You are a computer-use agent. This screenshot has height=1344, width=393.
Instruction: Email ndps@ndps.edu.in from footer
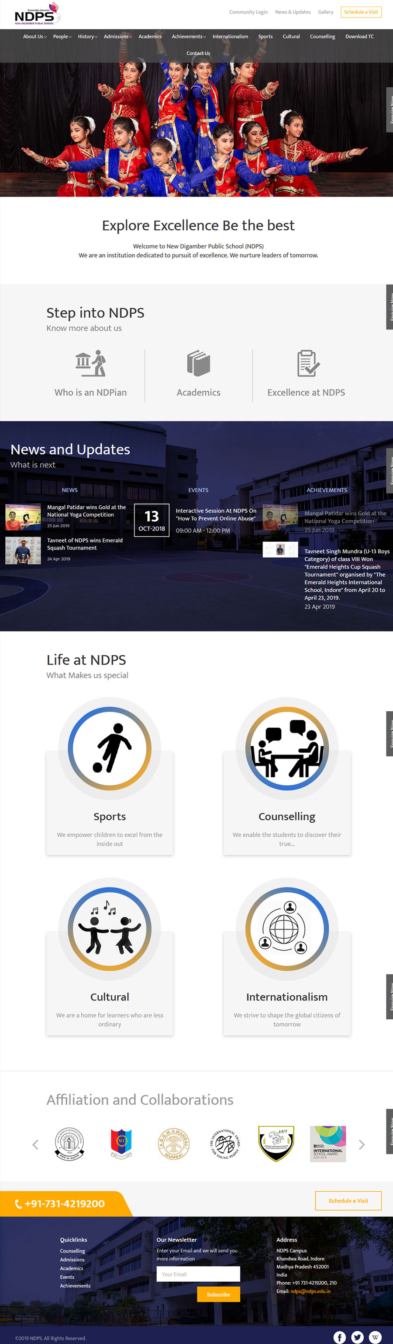tap(310, 1291)
